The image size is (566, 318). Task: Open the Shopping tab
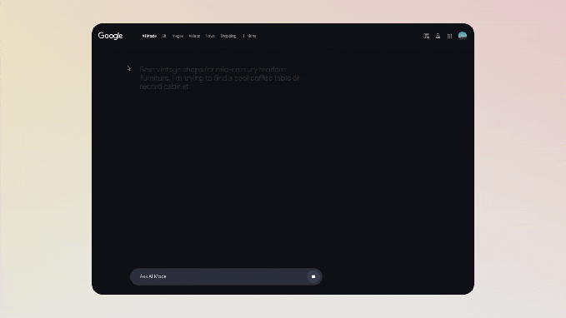click(x=228, y=36)
